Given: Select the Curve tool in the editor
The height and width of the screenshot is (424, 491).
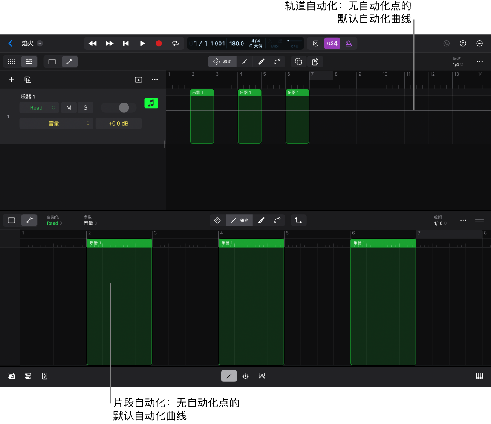Looking at the screenshot, I should click(x=277, y=220).
